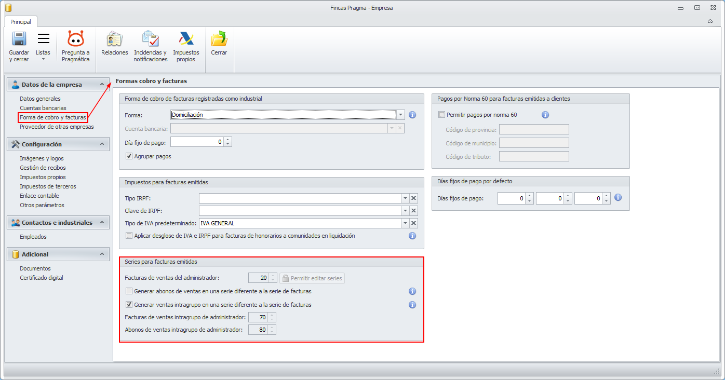Image resolution: width=725 pixels, height=380 pixels.
Task: Open Documentos under Adicional
Action: pyautogui.click(x=35, y=268)
